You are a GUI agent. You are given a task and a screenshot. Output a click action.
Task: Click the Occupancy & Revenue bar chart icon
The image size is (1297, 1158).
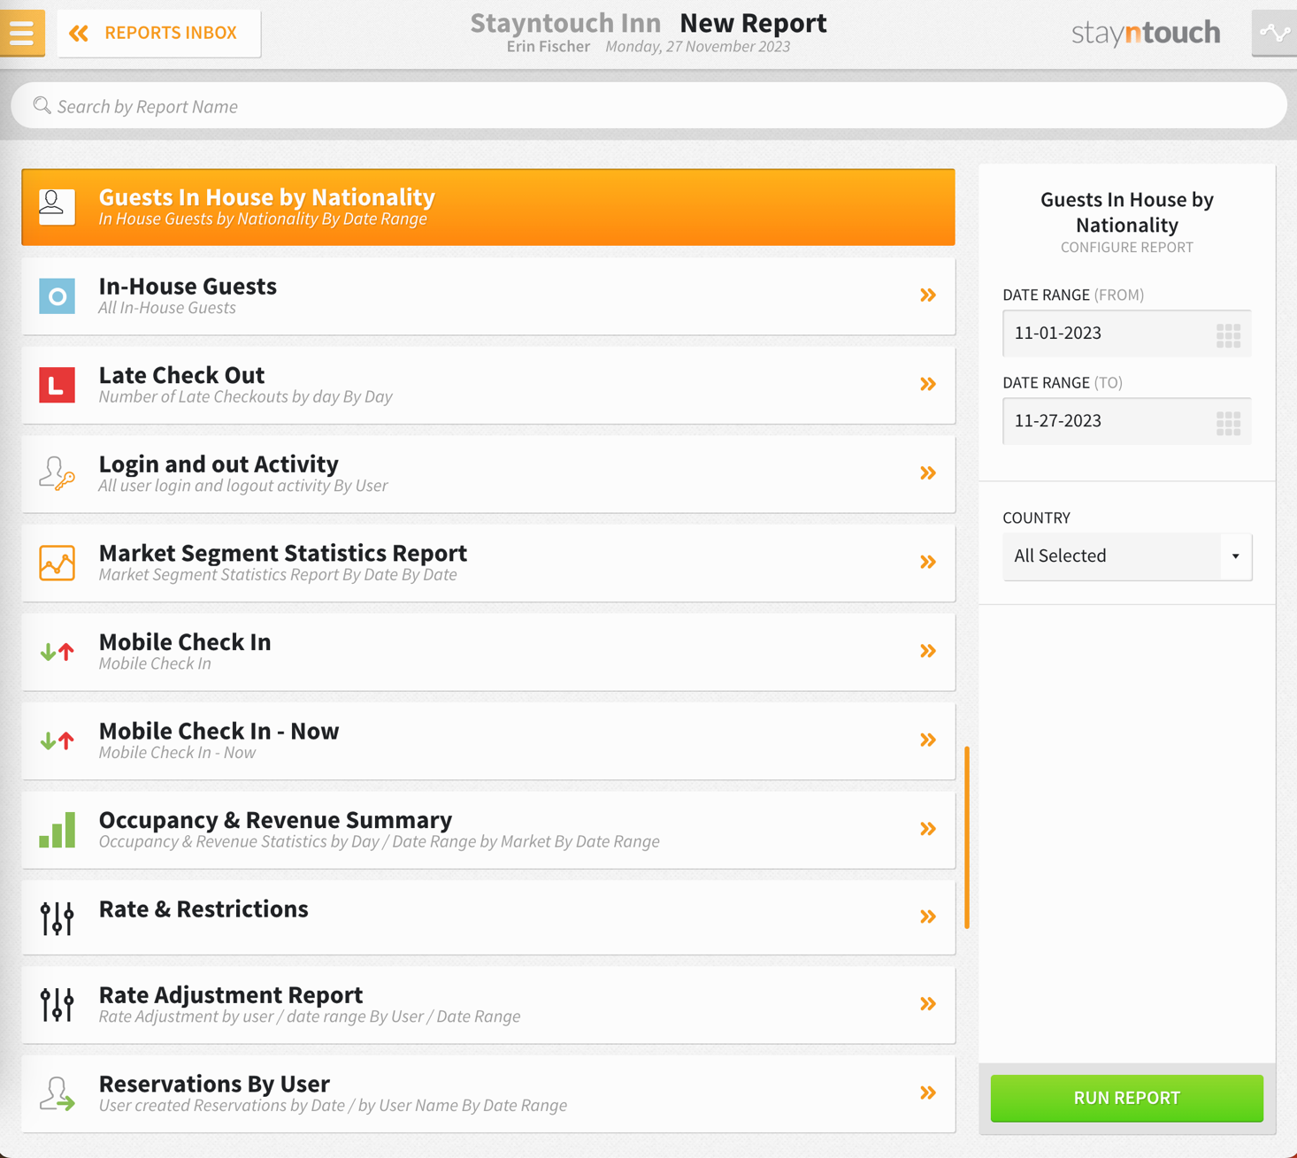(x=57, y=830)
